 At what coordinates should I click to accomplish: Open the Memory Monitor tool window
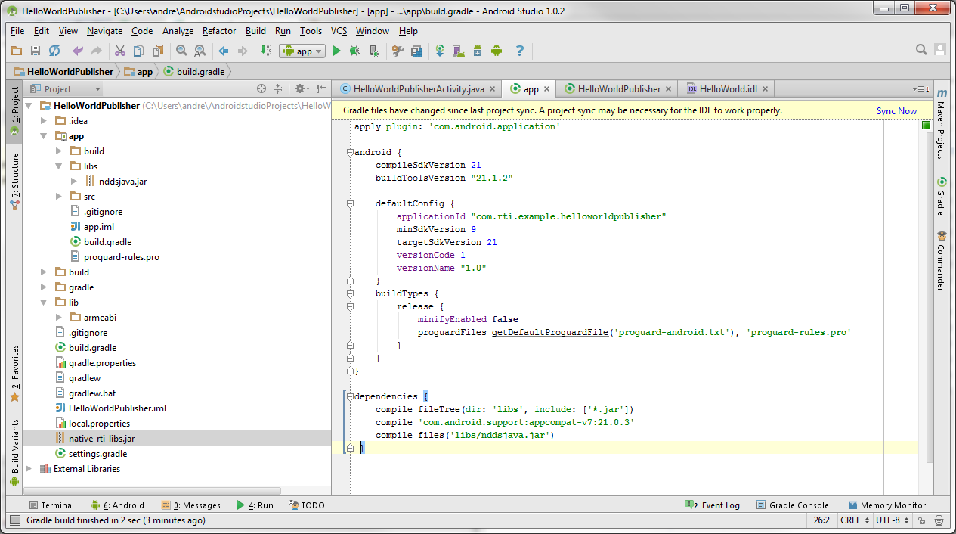click(887, 505)
